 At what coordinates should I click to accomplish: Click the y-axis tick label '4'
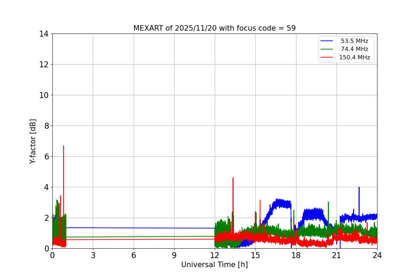tap(46, 187)
